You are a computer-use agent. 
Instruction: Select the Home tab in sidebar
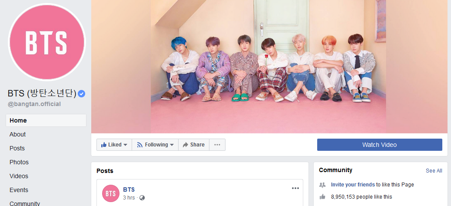[x=46, y=120]
